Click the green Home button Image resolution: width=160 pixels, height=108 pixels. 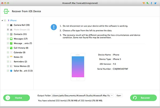pyautogui.click(x=17, y=98)
